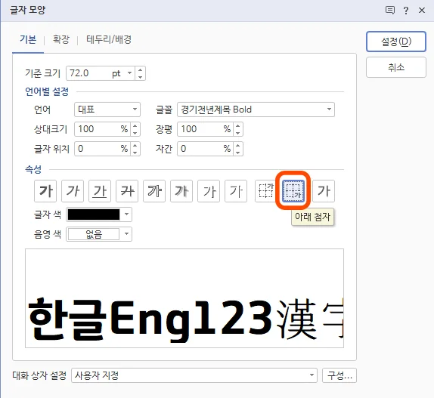Decrease 기준 크기 with the down arrow

tap(141, 77)
